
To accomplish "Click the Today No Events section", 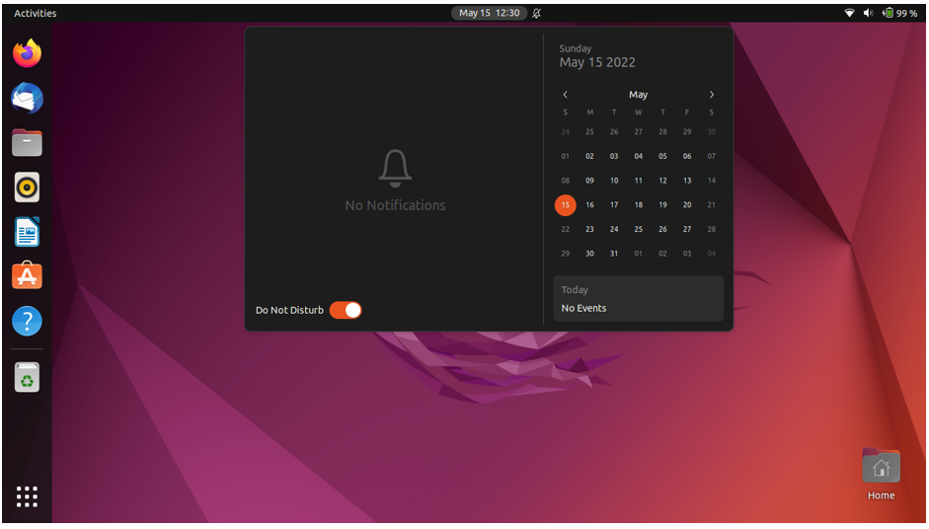I will (638, 299).
